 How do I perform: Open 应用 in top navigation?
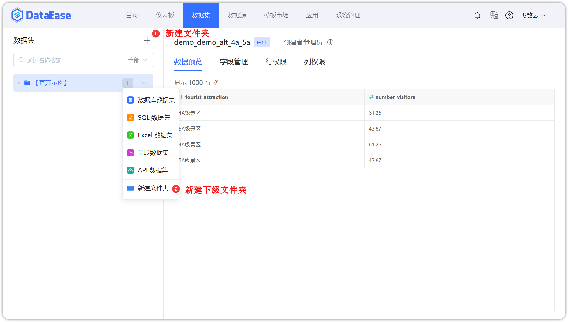point(312,15)
